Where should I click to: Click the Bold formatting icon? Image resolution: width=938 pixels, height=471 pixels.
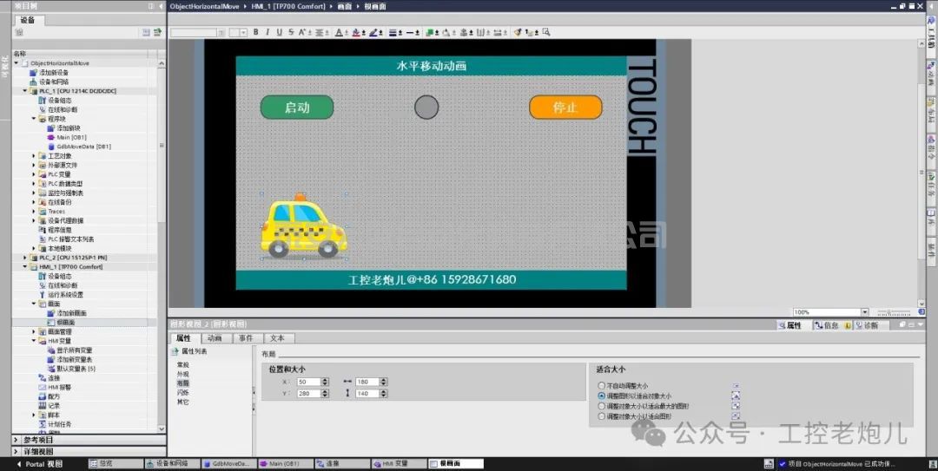point(256,32)
